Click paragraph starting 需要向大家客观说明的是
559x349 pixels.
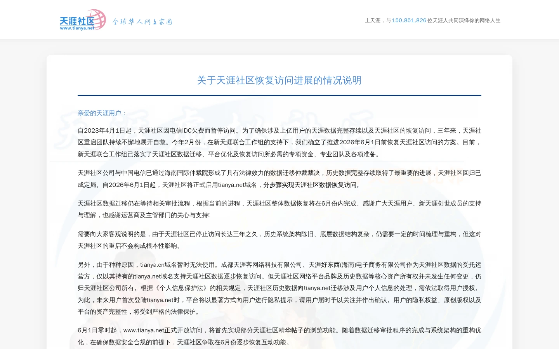click(x=279, y=240)
